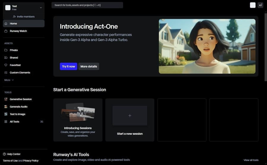Click the View all tools link

tap(251, 160)
